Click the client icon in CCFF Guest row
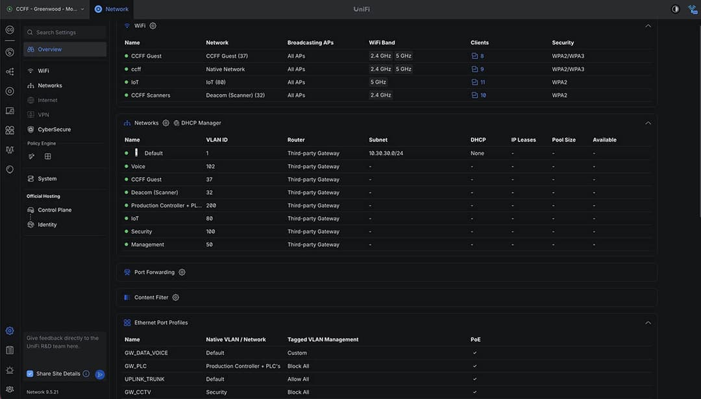Image resolution: width=701 pixels, height=399 pixels. [x=474, y=56]
